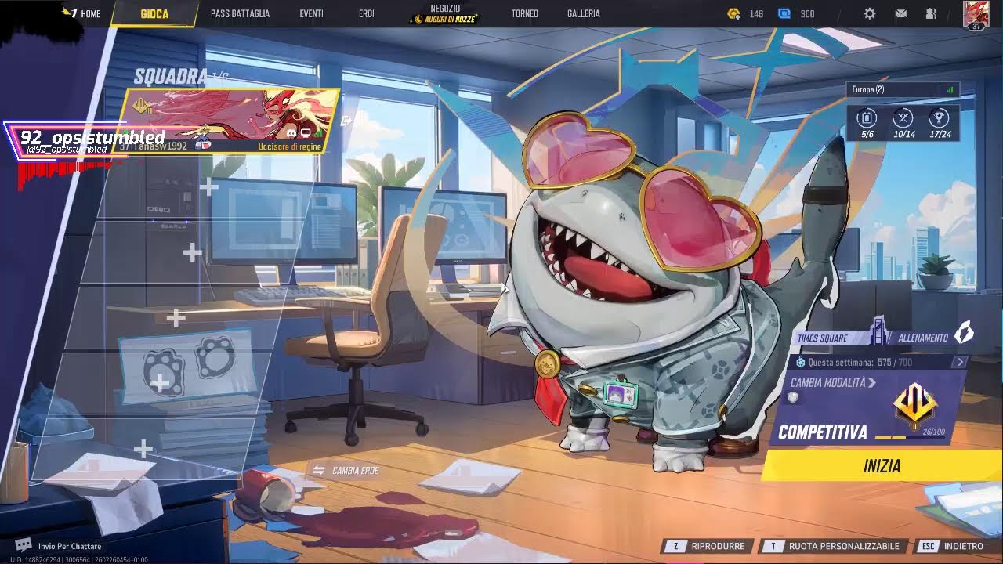Open the Eroi tab
Viewport: 1003px width, 564px height.
[366, 13]
